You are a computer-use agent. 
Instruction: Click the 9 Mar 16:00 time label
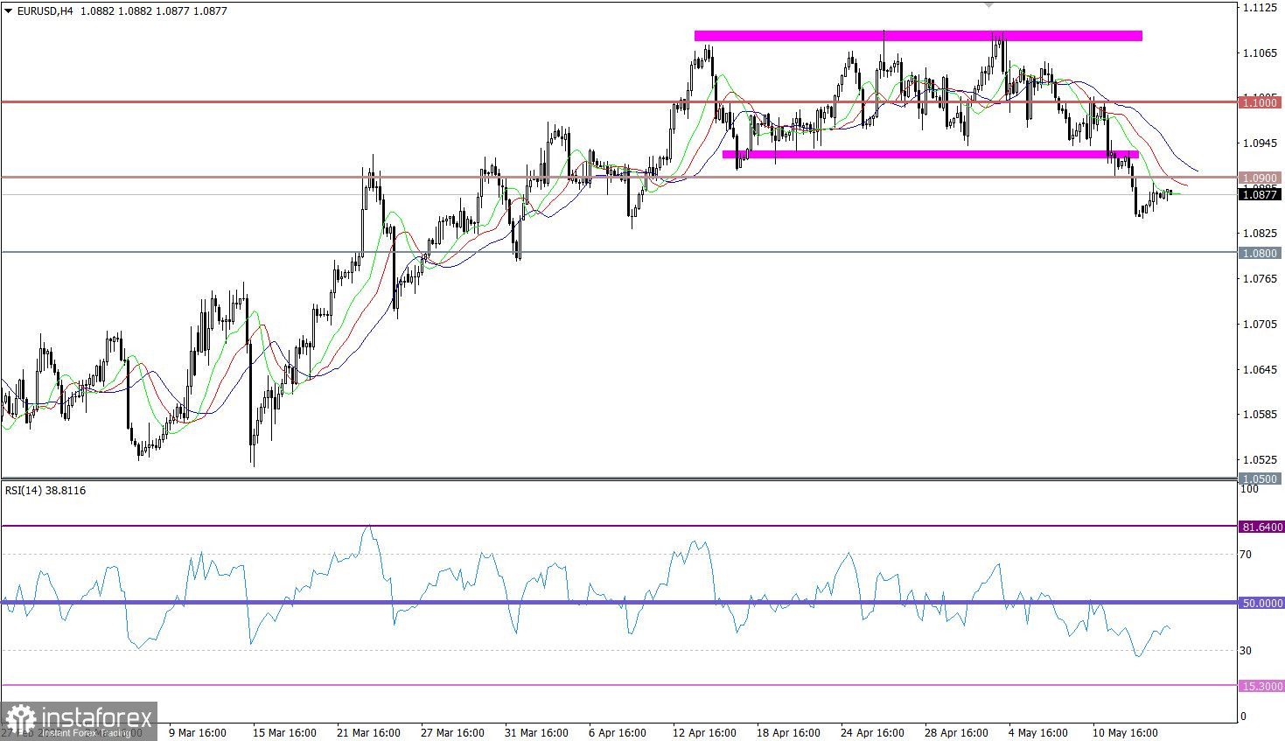(x=198, y=732)
